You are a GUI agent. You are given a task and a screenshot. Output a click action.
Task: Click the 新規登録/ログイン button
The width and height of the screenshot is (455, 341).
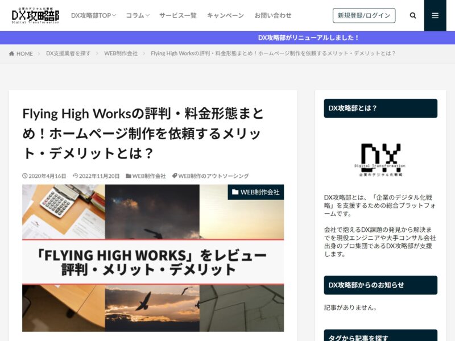click(364, 15)
